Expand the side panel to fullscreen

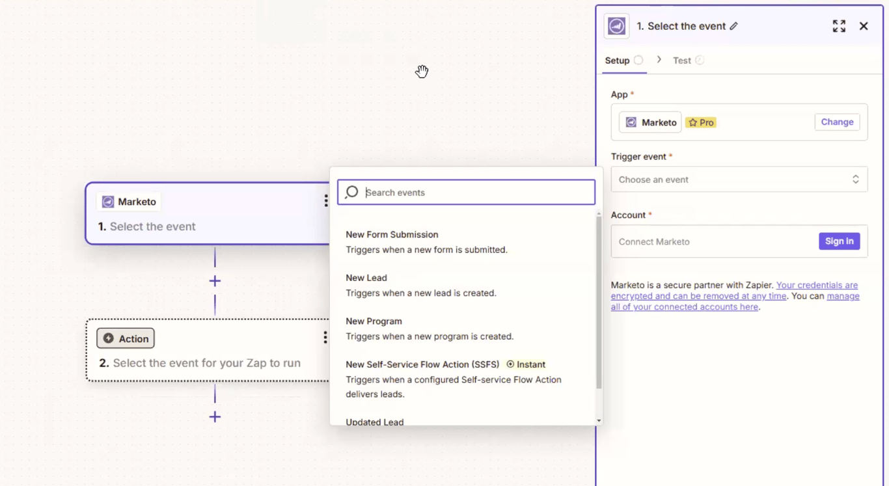[x=839, y=26]
